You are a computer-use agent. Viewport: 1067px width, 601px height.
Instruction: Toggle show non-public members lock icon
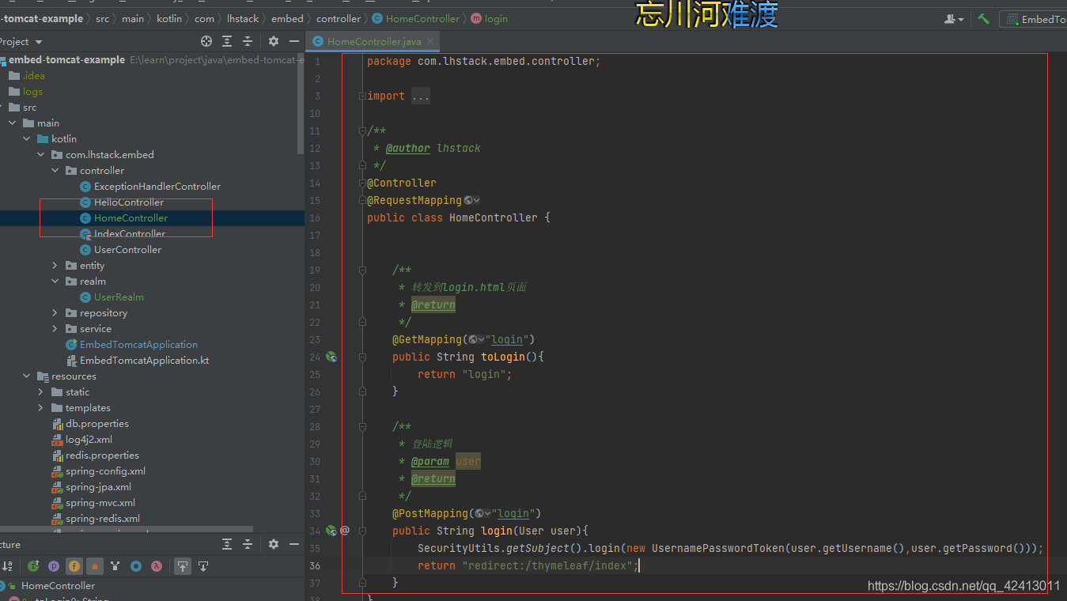point(95,566)
